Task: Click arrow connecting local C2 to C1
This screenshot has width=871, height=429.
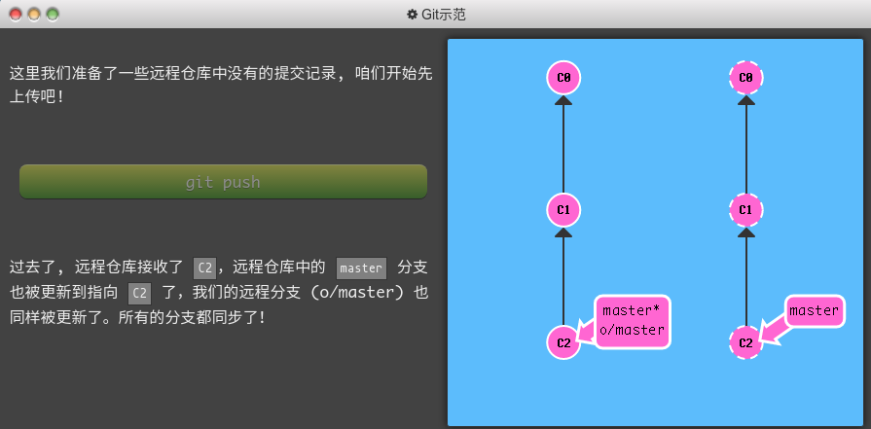Action: (x=563, y=276)
